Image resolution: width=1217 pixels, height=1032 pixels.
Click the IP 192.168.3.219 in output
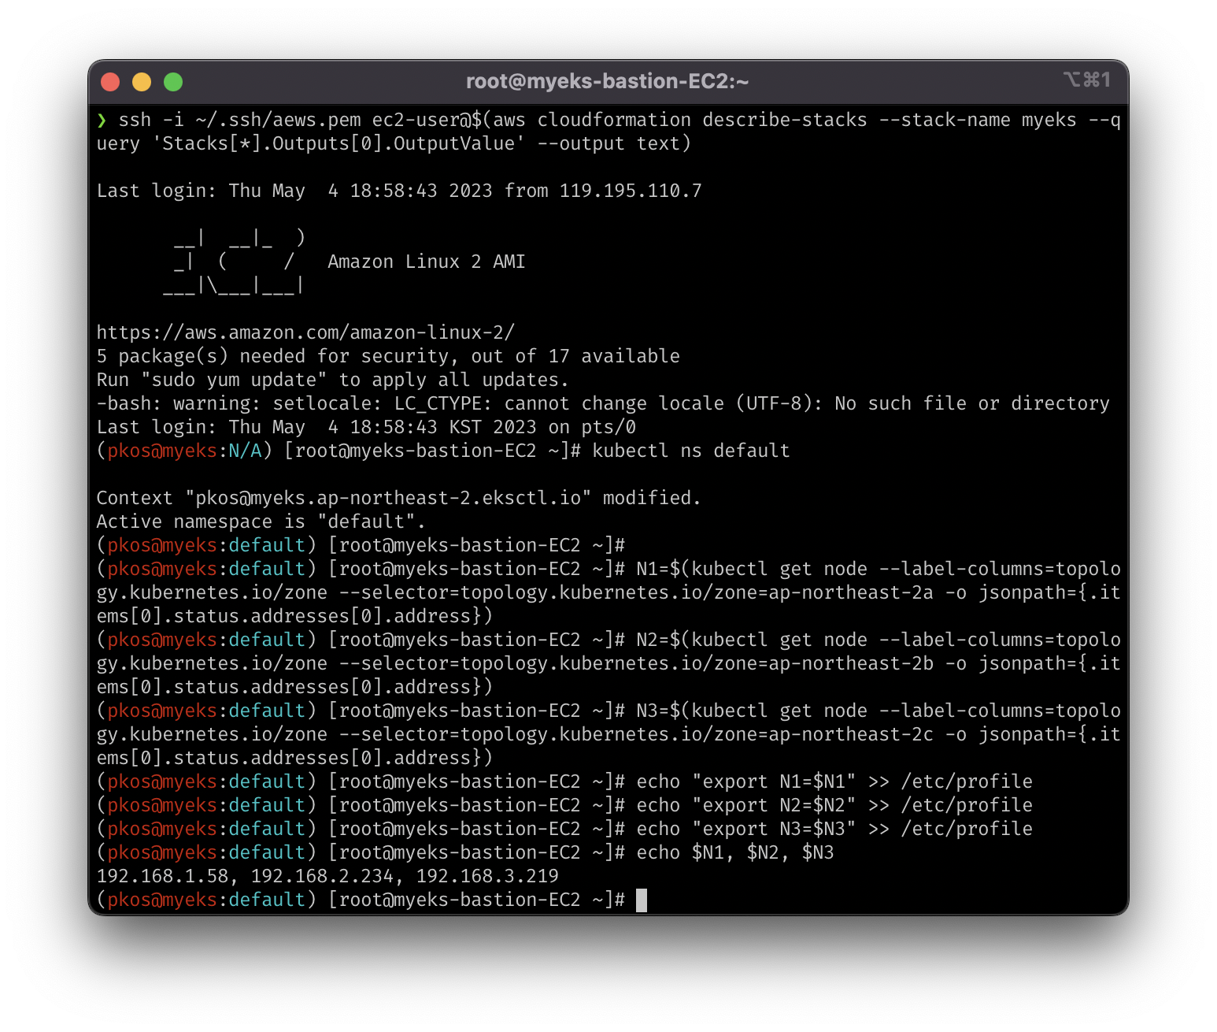(x=487, y=876)
